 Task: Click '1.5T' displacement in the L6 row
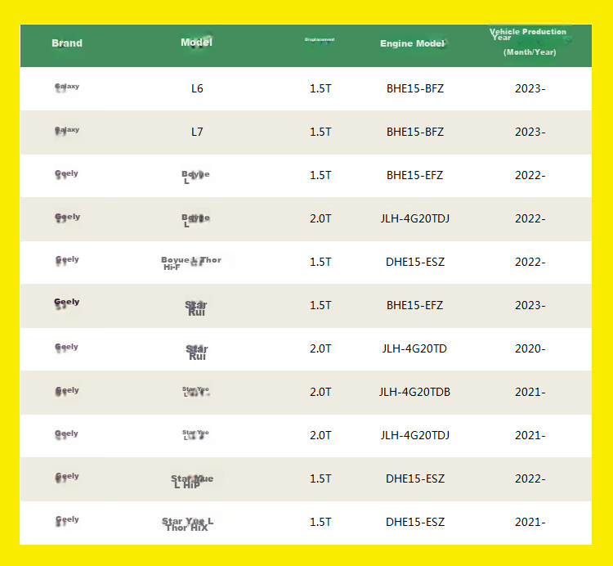(320, 89)
